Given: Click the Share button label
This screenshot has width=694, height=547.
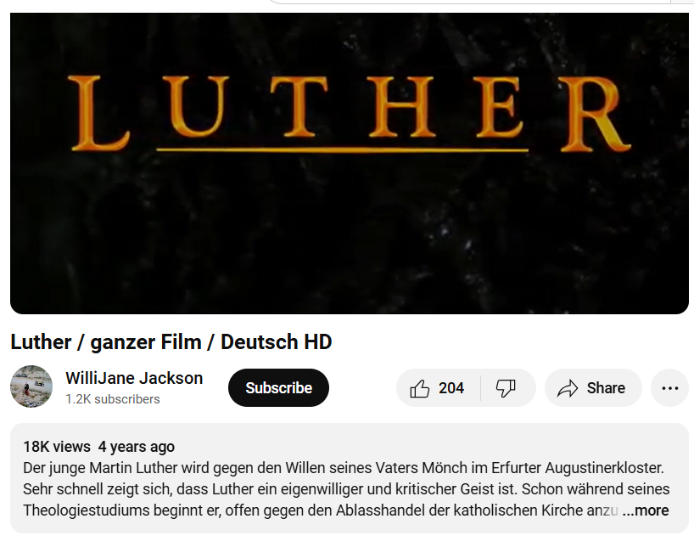Looking at the screenshot, I should [606, 388].
